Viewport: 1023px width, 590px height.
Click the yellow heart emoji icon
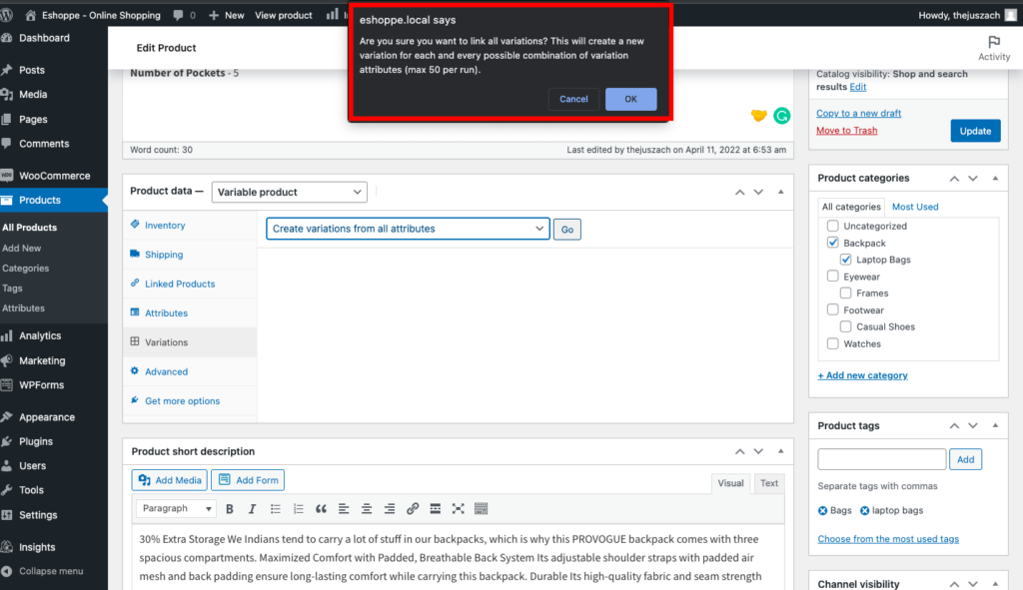point(758,116)
